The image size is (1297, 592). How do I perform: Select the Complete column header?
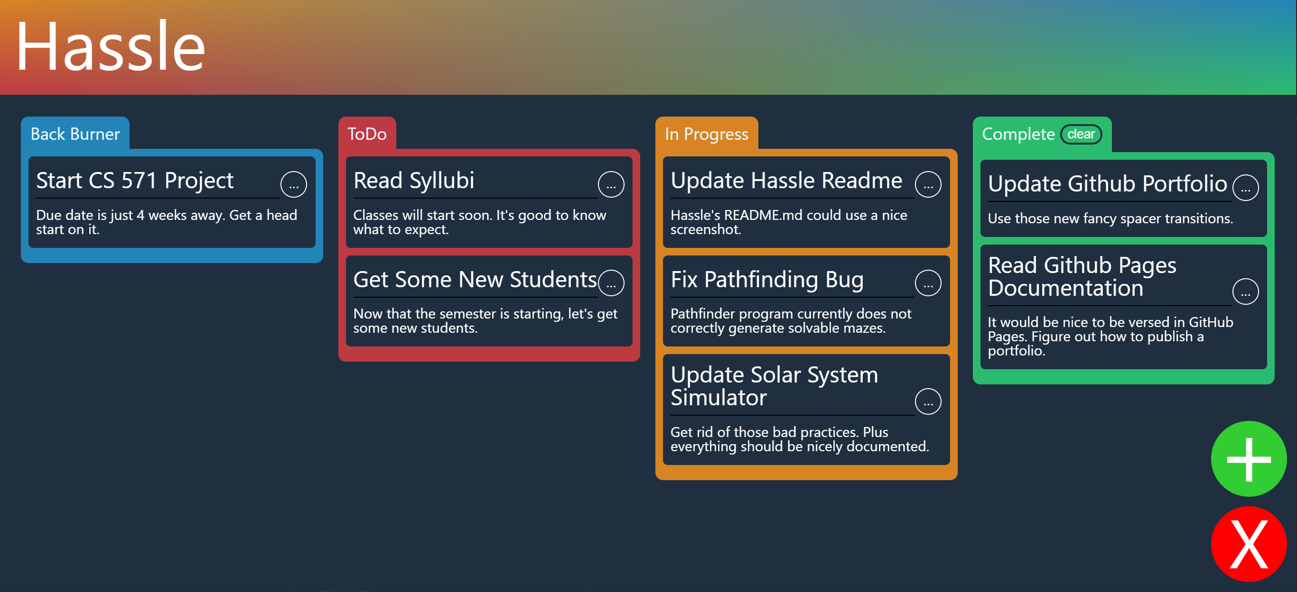coord(1018,134)
